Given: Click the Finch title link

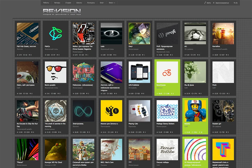Looking at the screenshot, I should coord(214,85).
